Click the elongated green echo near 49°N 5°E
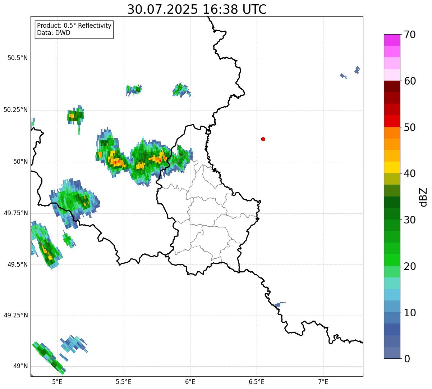 (x=49, y=357)
